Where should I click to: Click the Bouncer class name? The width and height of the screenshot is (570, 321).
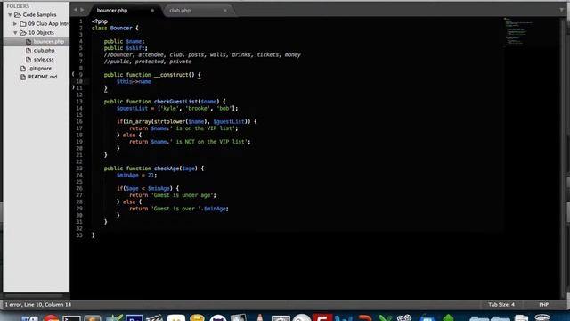click(121, 28)
